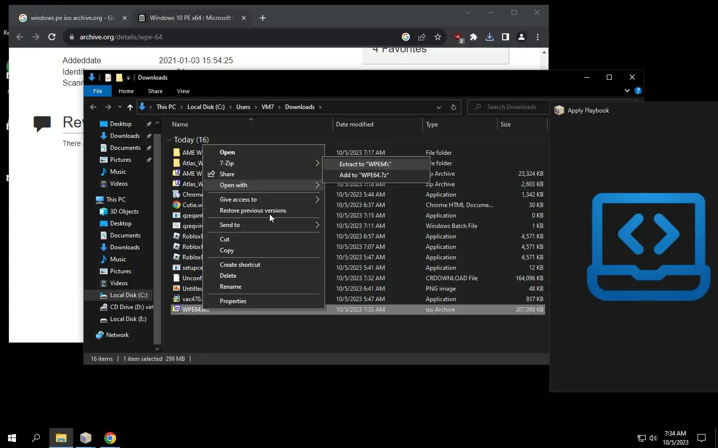Viewport: 718px width, 448px height.
Task: Click the Chrome address bar URL
Action: (121, 37)
